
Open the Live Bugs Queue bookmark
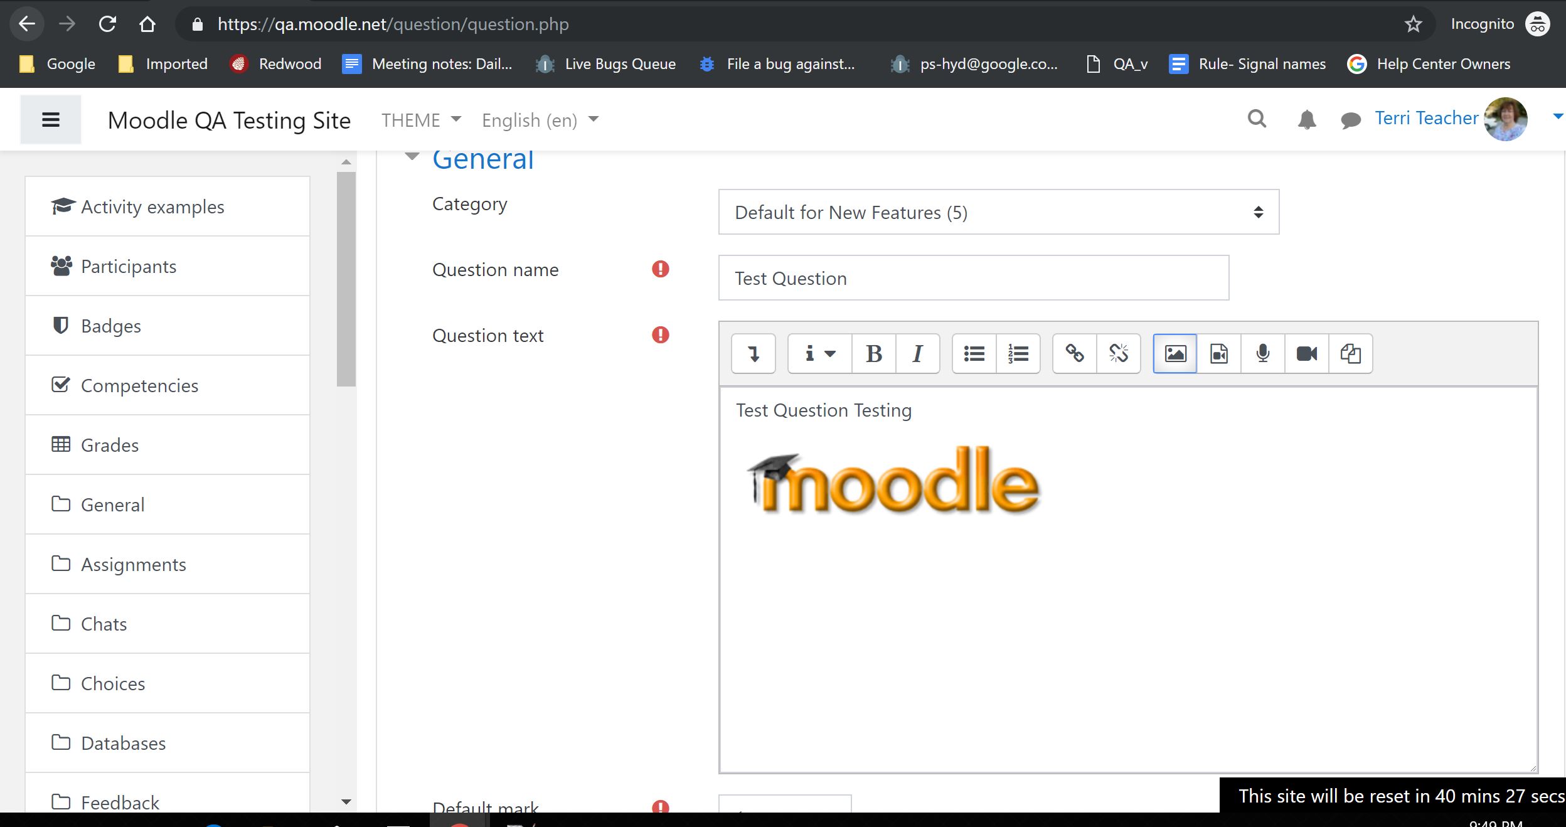pos(605,64)
